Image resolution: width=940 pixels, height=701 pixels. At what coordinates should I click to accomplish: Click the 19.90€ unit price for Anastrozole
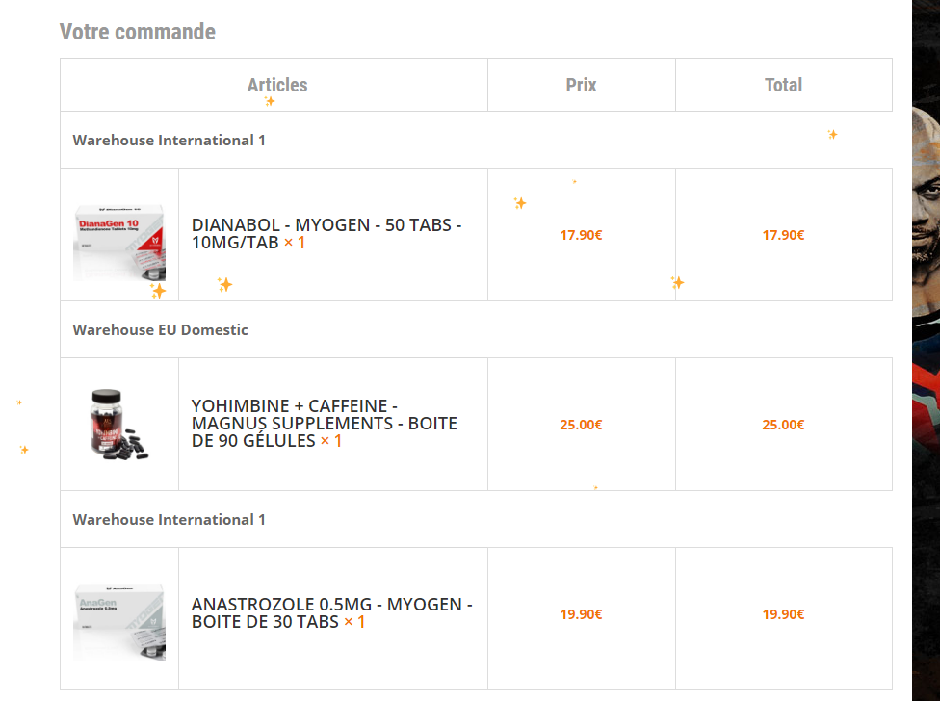(581, 614)
